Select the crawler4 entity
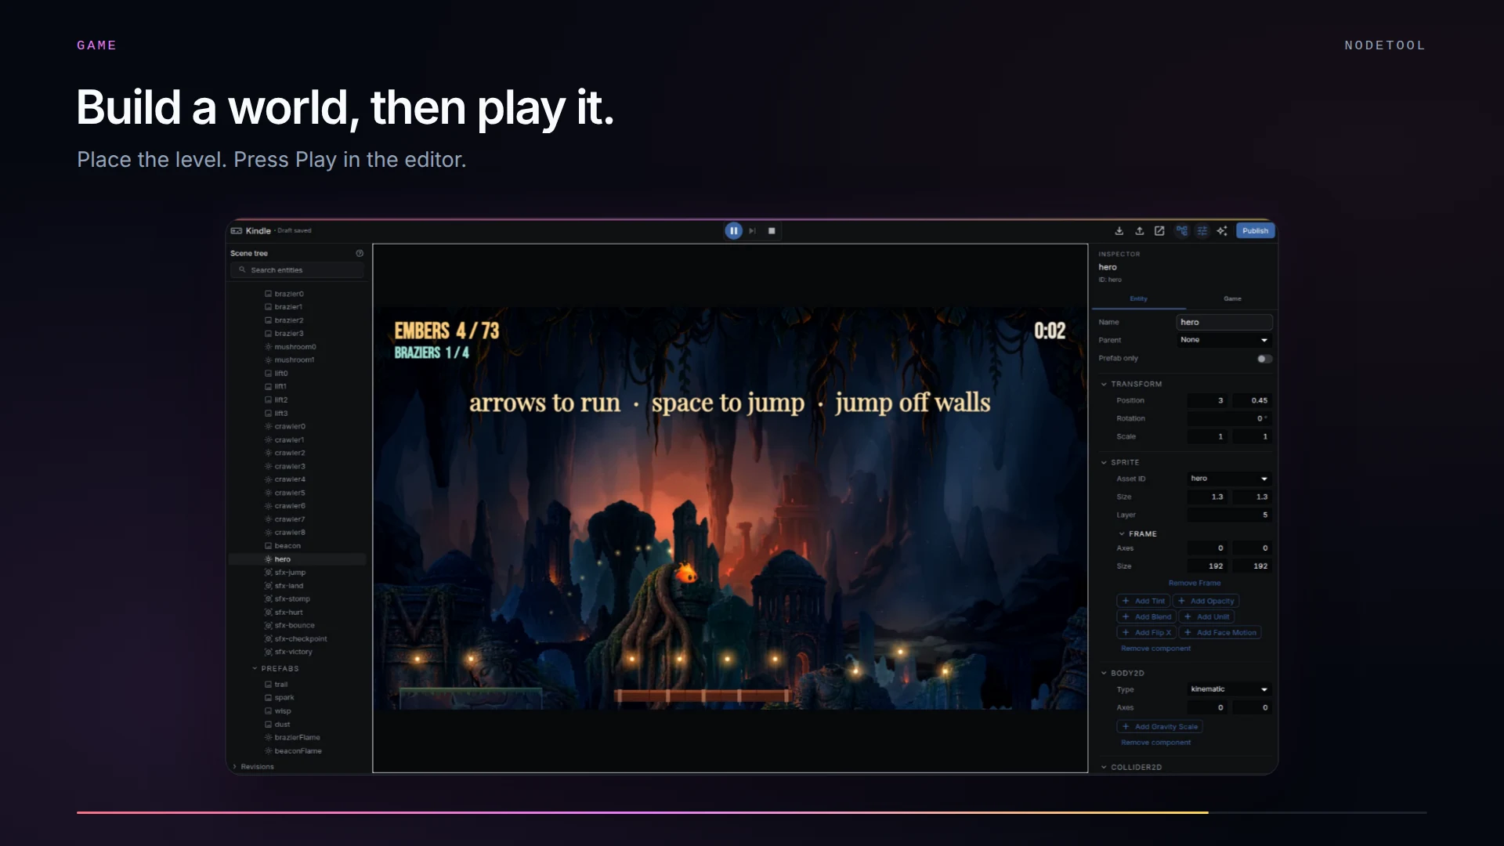1504x846 pixels. click(298, 479)
